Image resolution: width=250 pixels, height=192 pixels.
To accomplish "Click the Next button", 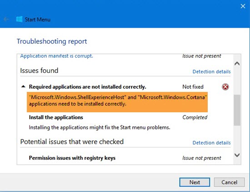I will 195,182.
